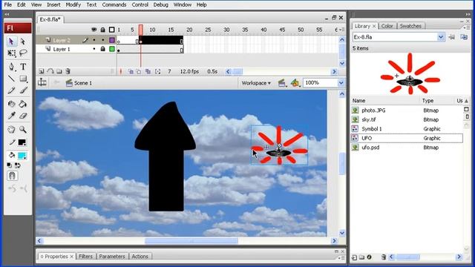Image resolution: width=475 pixels, height=267 pixels.
Task: Click the Black and White colors button
Action: [x=10, y=165]
